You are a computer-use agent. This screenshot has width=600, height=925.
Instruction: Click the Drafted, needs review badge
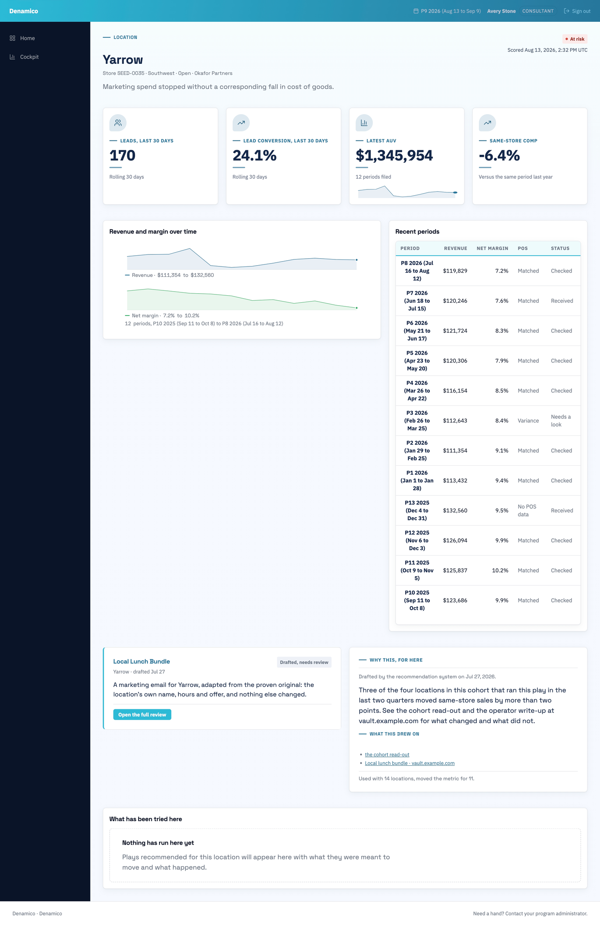[304, 662]
